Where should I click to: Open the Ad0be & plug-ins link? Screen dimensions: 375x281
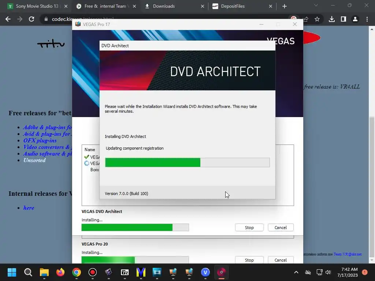coord(47,127)
